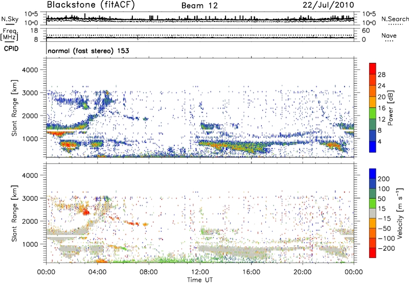Screen dimensions: 409x283
Task: Click the "18" tick on the frequency axis
Action: click(x=34, y=31)
